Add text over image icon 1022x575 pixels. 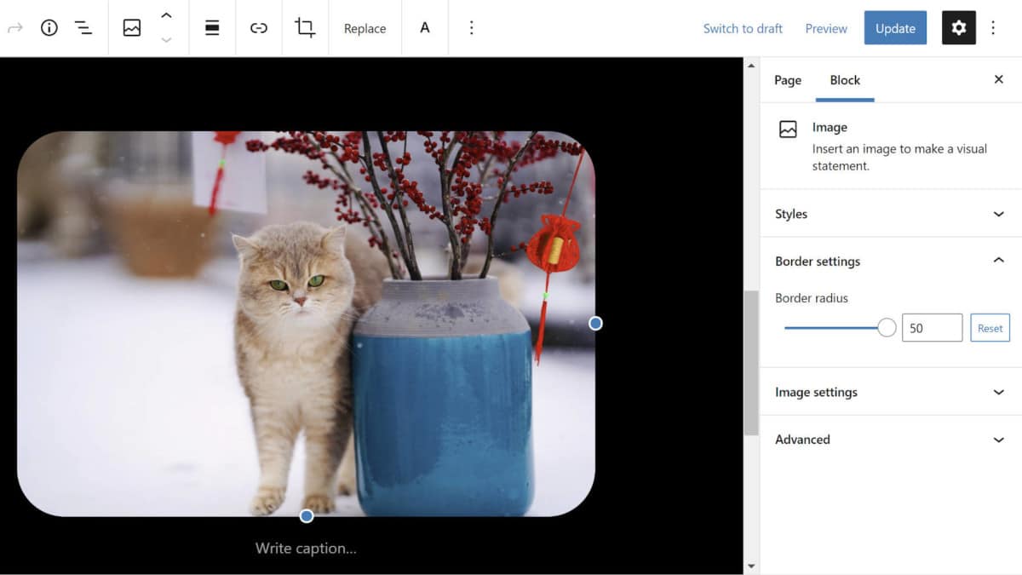point(425,28)
